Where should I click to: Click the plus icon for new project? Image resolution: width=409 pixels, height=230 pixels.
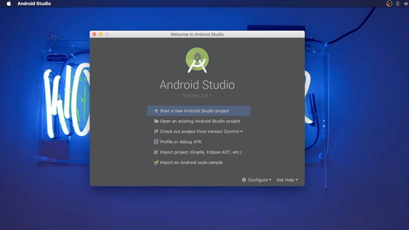pos(156,111)
